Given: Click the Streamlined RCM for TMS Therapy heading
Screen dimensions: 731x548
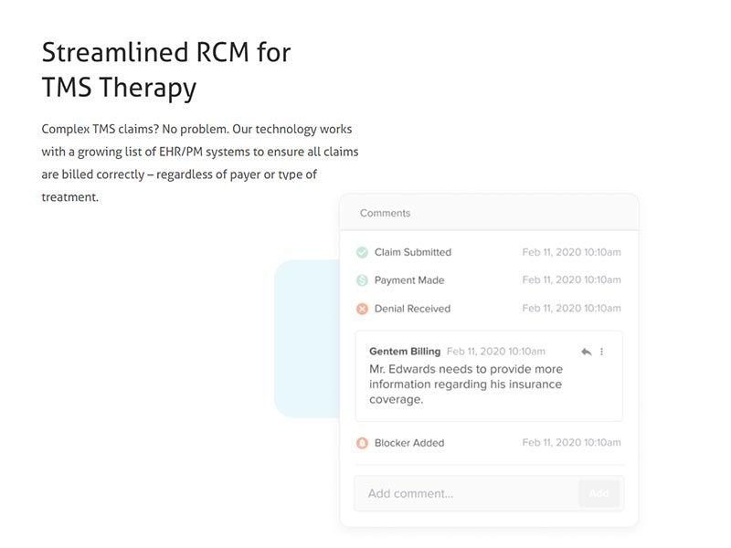Looking at the screenshot, I should click(x=166, y=69).
